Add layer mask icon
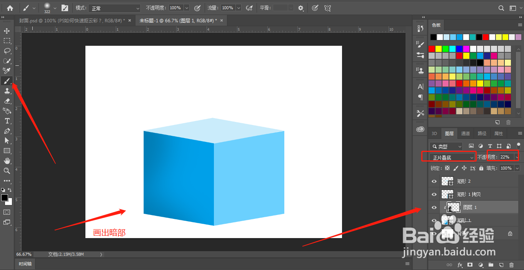524x270 pixels. (x=470, y=265)
